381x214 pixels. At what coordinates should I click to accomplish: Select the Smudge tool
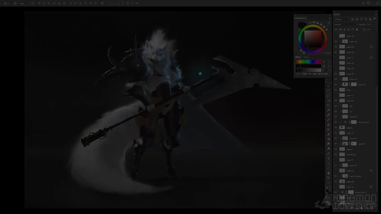[x=328, y=144]
